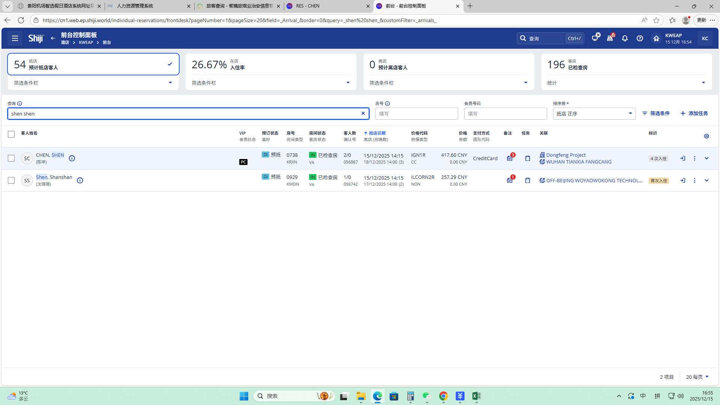Open the 排序按 抵店 正序 dropdown
720x405 pixels.
[594, 114]
